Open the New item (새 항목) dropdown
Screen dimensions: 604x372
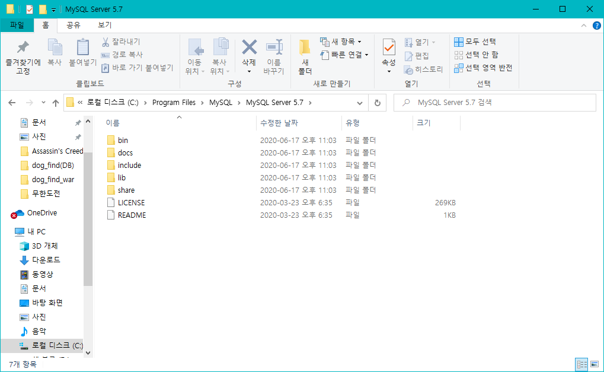(340, 42)
